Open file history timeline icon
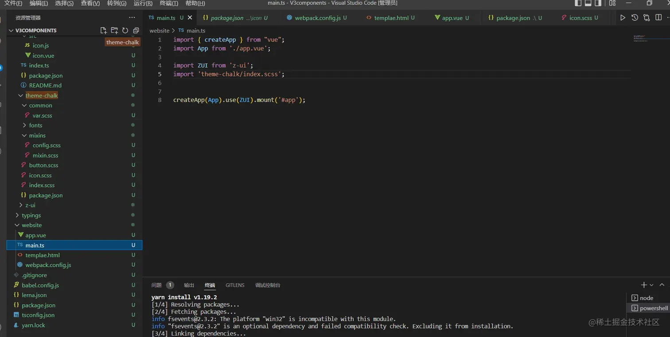 635,18
